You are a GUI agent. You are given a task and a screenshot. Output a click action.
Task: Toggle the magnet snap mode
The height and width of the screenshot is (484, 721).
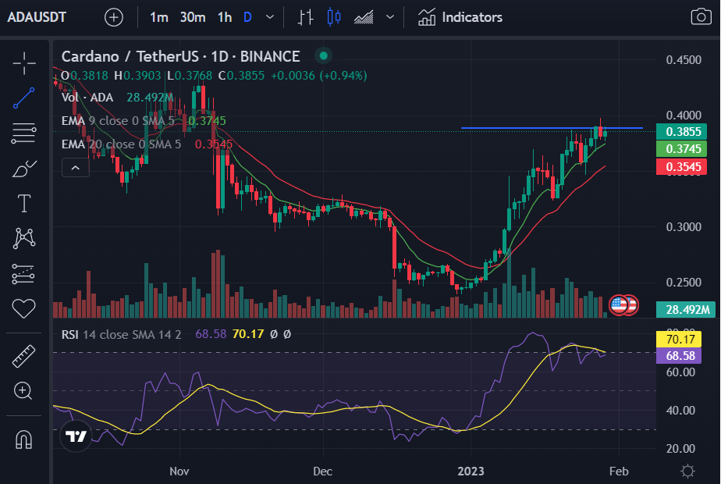pos(24,440)
